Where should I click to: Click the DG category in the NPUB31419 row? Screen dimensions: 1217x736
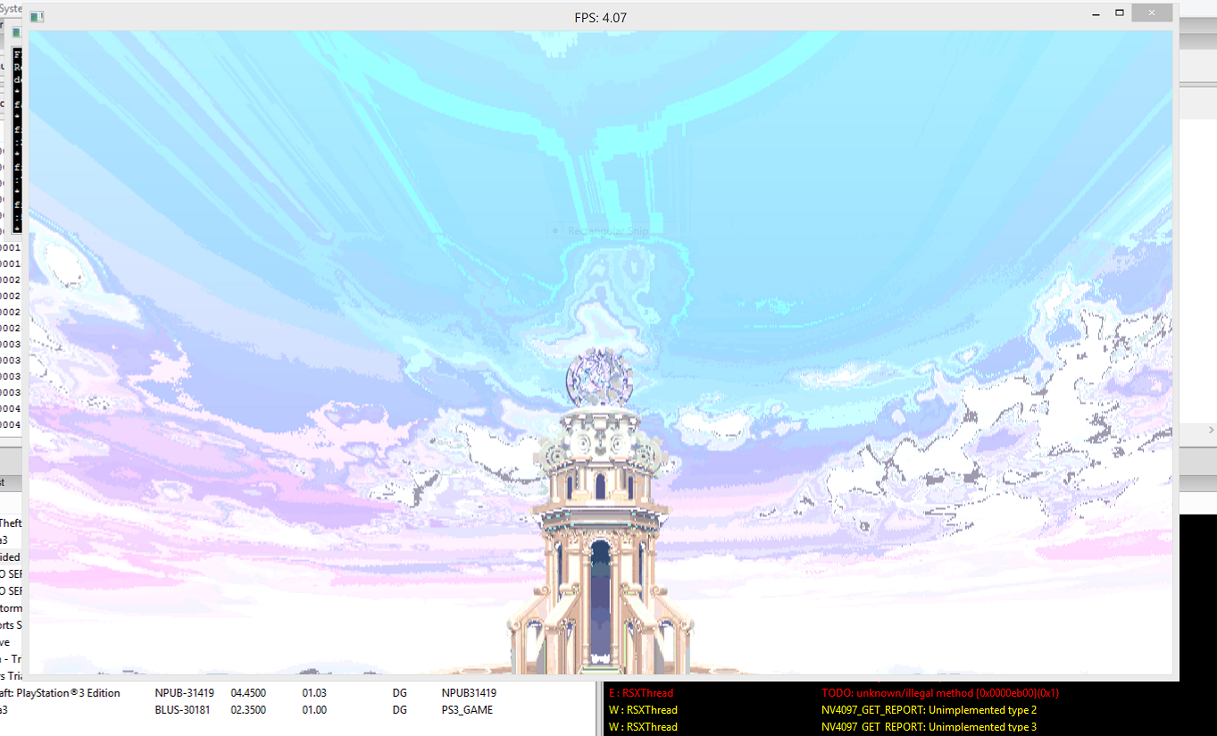tap(399, 692)
